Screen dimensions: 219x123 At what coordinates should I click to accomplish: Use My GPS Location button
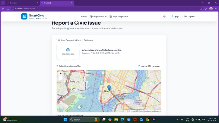(x=149, y=66)
